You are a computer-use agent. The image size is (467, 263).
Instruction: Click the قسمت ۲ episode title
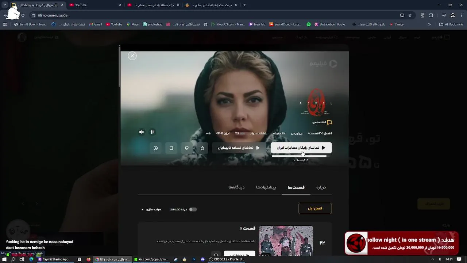248,228
